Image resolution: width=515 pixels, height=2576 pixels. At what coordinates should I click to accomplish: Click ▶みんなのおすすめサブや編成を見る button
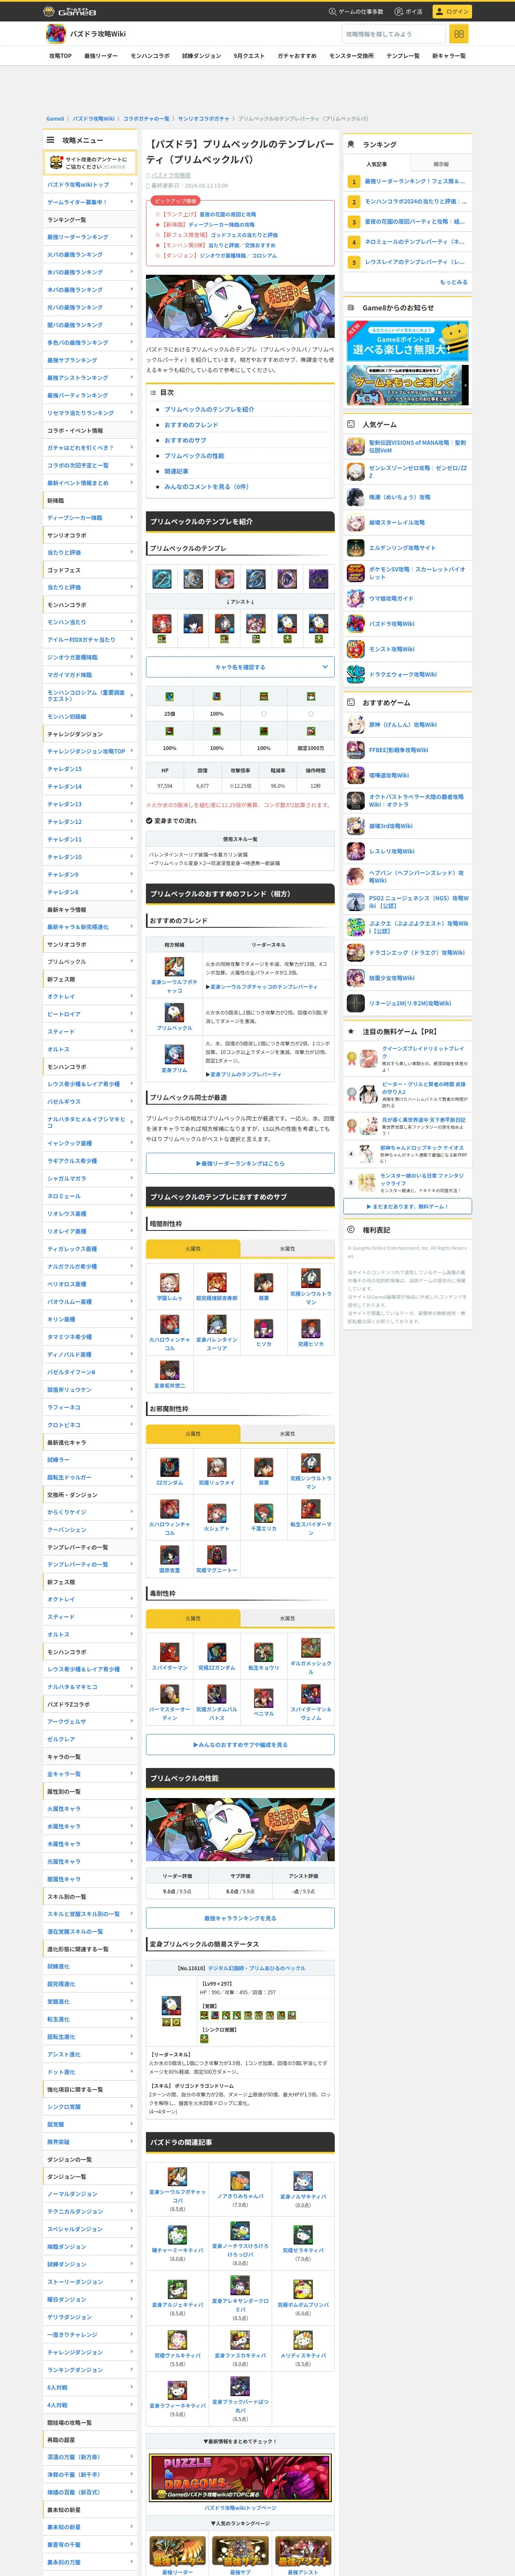[240, 1744]
